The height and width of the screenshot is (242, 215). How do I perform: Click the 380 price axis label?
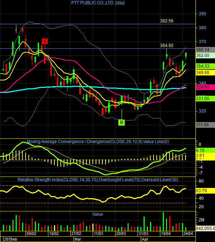click(x=202, y=28)
